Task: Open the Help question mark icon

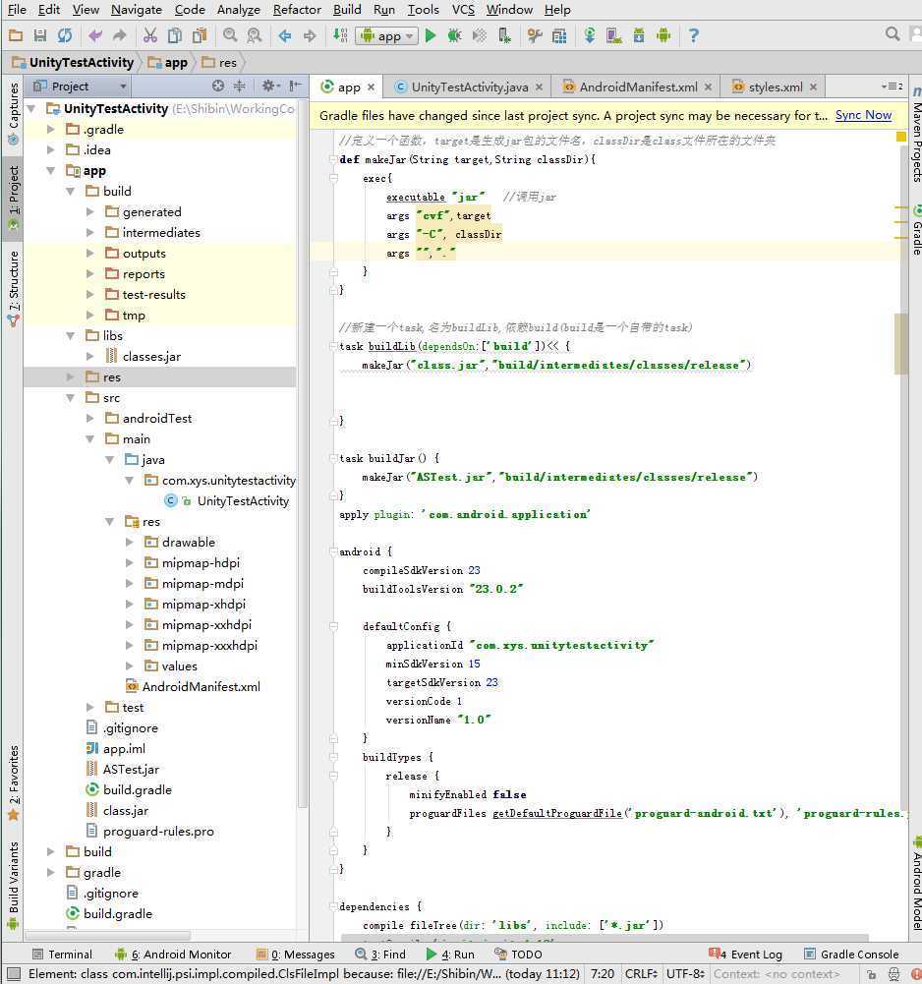Action: coord(693,35)
